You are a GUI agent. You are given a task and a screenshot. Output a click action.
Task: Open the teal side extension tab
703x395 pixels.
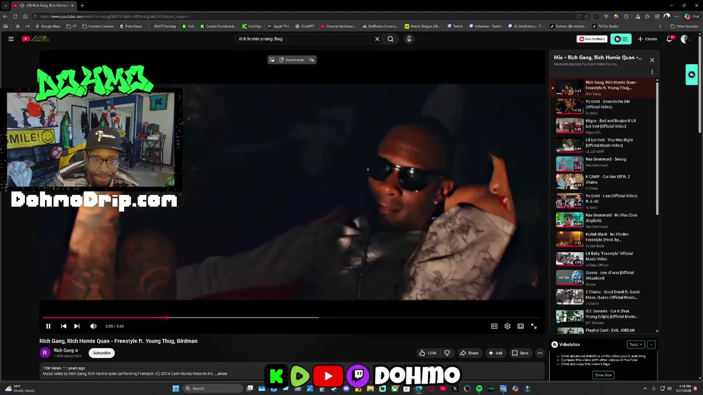[691, 75]
